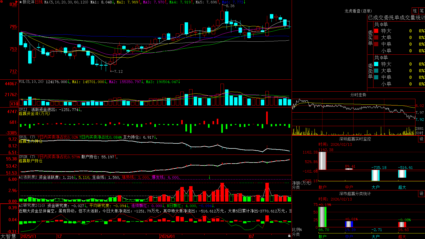Click 活跃资金进出: -1251.774 value

click(56, 109)
